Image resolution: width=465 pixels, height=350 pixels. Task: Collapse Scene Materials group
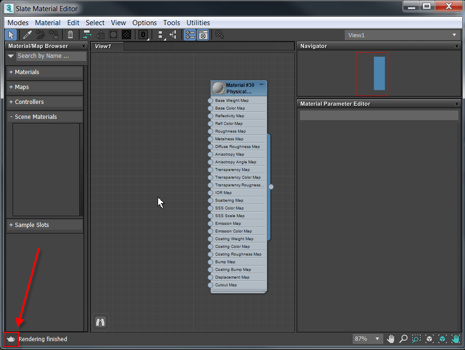pyautogui.click(x=44, y=117)
